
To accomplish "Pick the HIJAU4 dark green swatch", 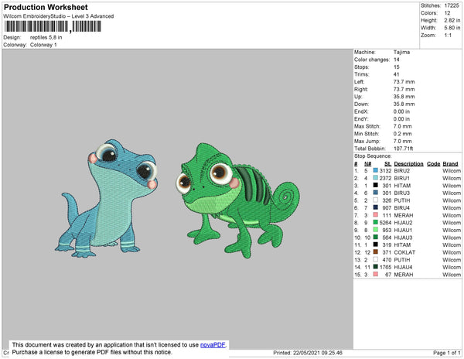I will click(x=376, y=267).
